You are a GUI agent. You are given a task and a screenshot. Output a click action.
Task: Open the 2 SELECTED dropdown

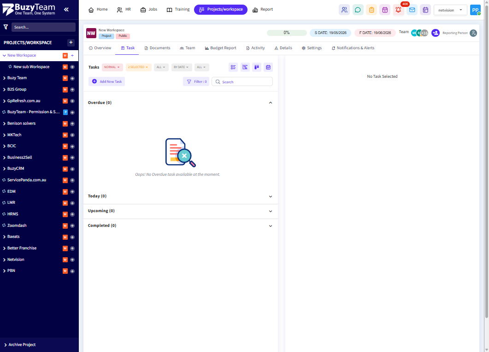click(x=138, y=67)
